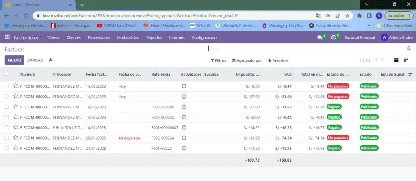The image size is (416, 181).
Task: Switch to list view icon
Action: 396,60
